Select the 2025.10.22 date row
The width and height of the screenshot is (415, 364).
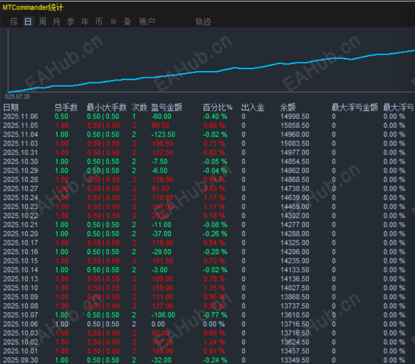click(x=21, y=216)
